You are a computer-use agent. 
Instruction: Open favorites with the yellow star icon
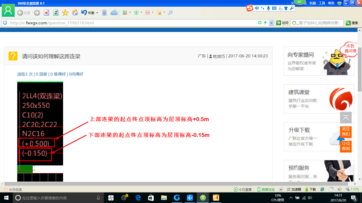coord(65,12)
